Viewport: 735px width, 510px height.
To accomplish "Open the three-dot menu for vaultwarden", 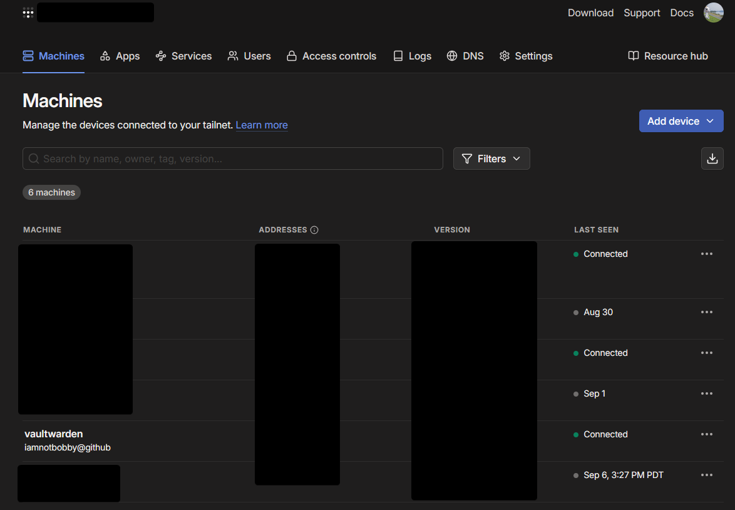I will [x=707, y=434].
